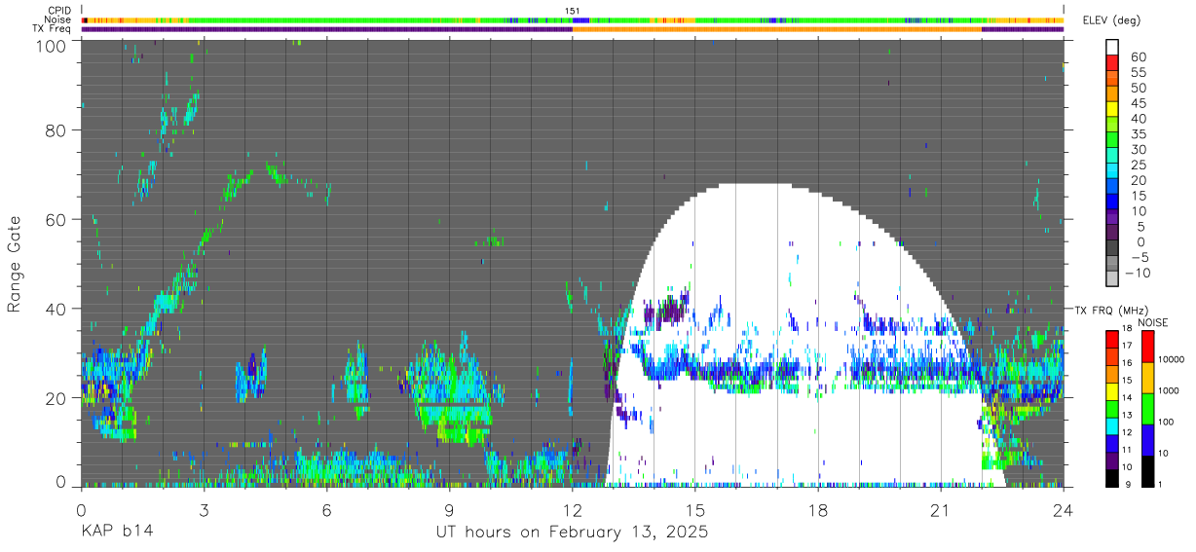Click the '100' label on the NOISE scale
The image size is (1196, 552).
[1166, 423]
